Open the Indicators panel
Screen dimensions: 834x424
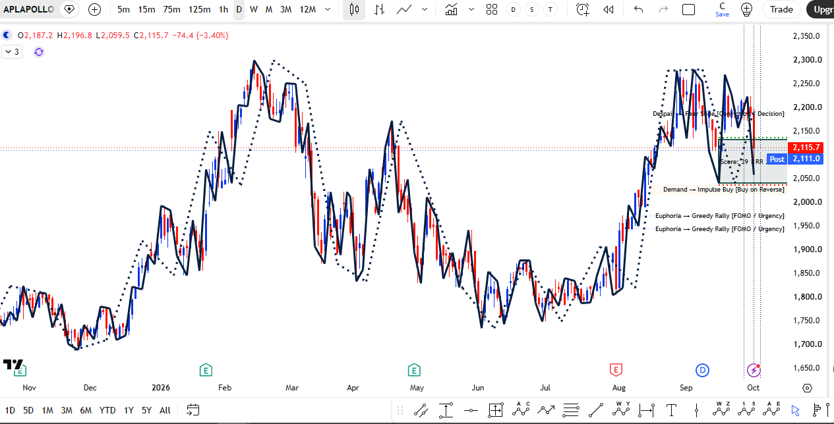[x=452, y=9]
